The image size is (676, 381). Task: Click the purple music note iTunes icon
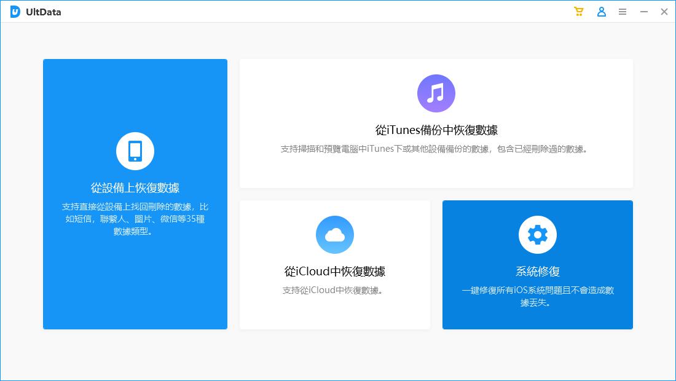(436, 93)
